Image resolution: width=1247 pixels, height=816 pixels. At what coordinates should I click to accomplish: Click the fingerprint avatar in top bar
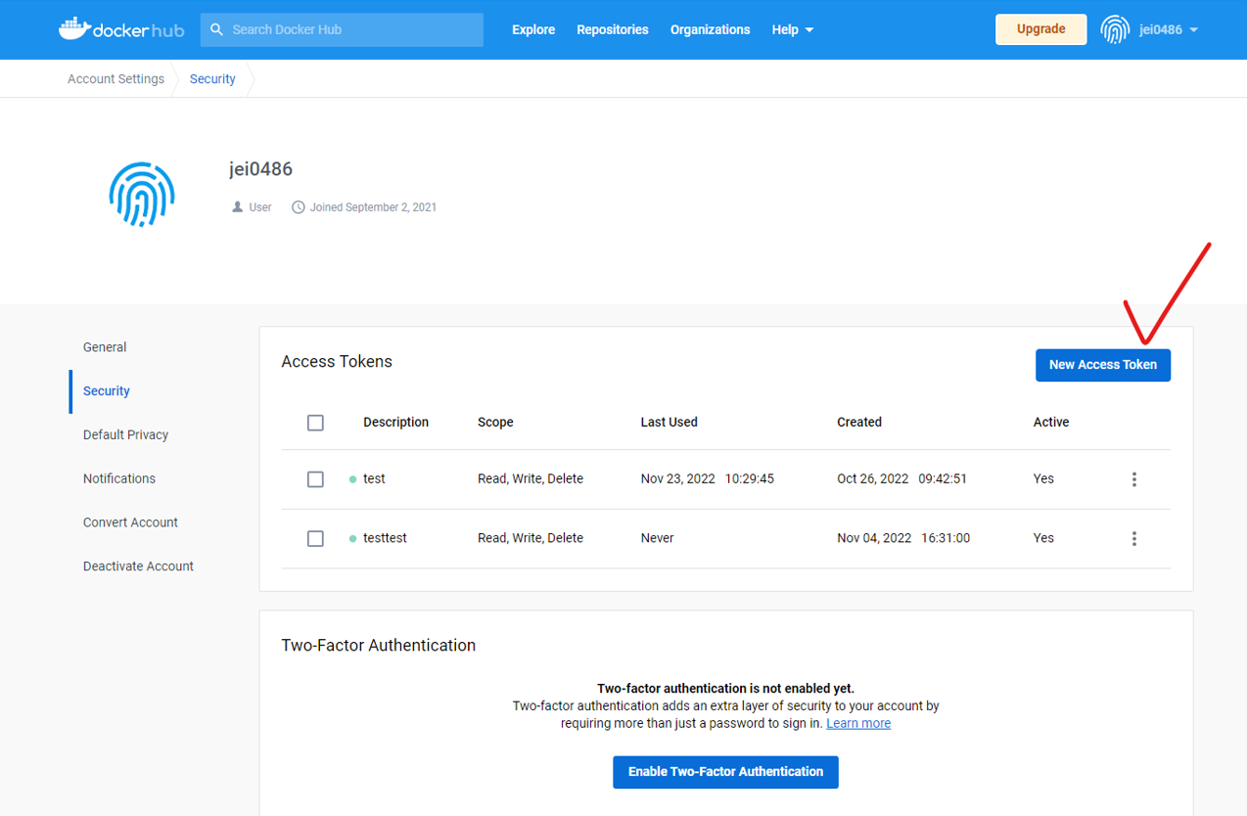(1115, 29)
